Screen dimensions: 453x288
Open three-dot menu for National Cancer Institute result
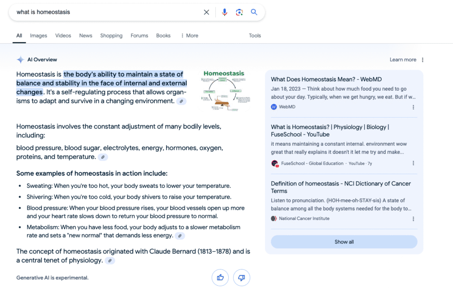point(413,219)
